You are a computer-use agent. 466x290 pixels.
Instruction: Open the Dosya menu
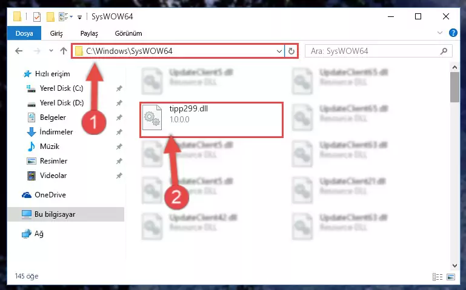coord(24,33)
